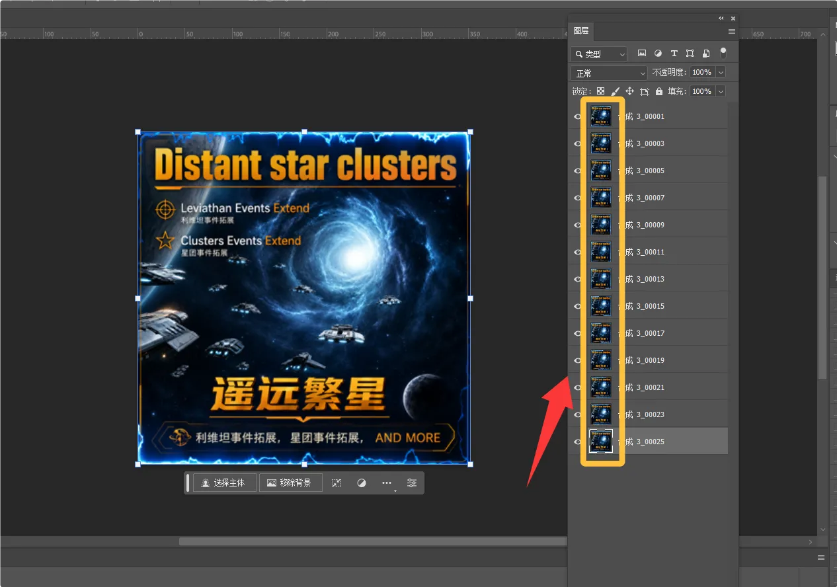This screenshot has height=587, width=837.
Task: Click the lock-all padlock icon
Action: pos(658,91)
